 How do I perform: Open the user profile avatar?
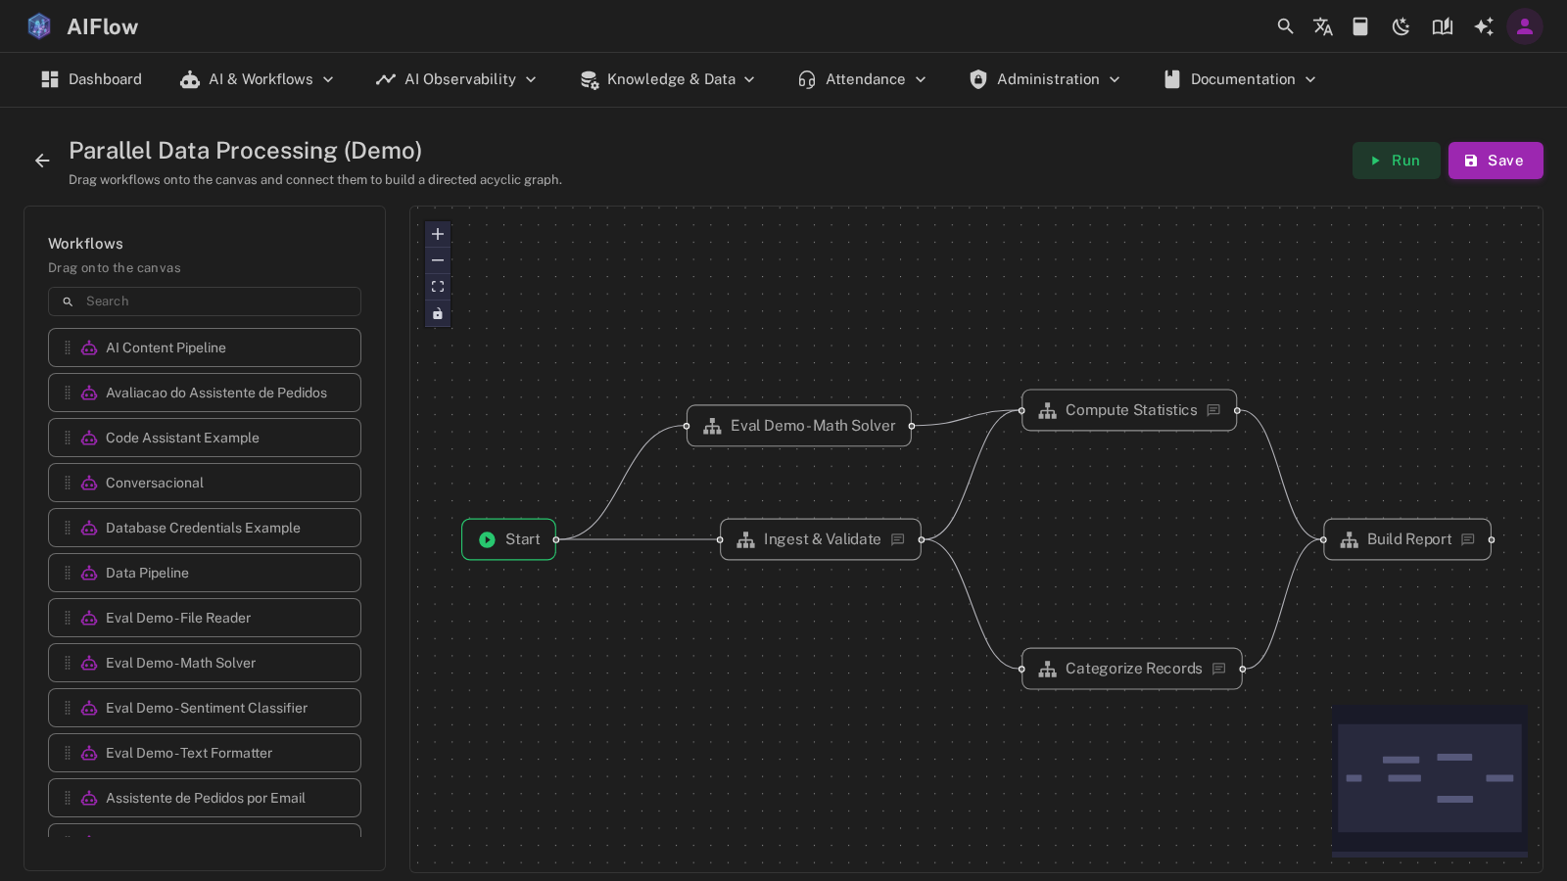(x=1525, y=26)
